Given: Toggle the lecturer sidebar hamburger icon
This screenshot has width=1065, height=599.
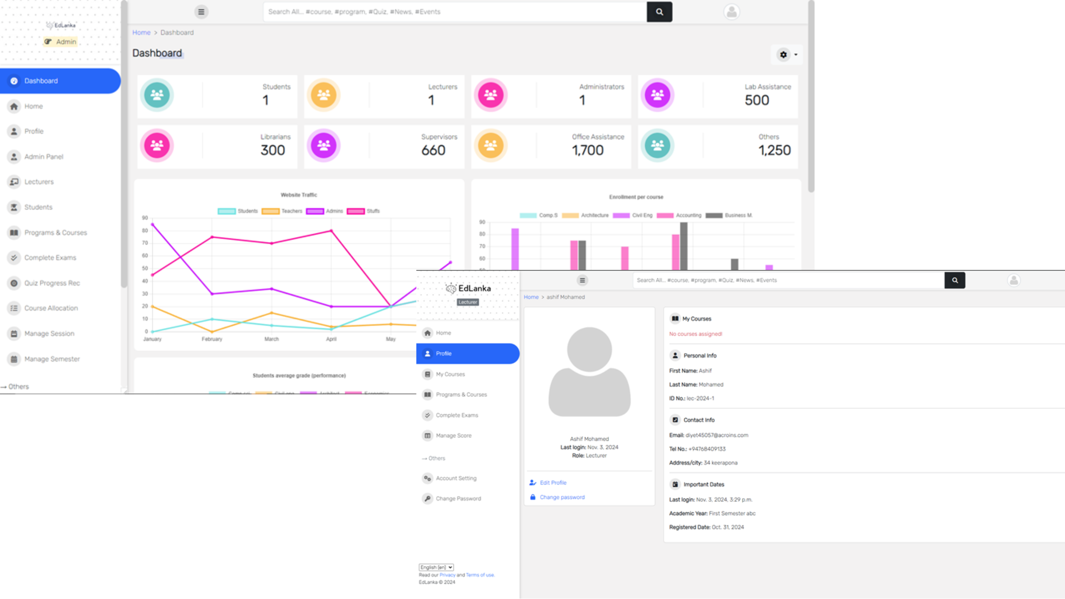Looking at the screenshot, I should 582,280.
